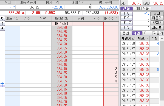The image size is (164, 106).
Task: Click the -62,500 평가손익 value
Action: 58,7
